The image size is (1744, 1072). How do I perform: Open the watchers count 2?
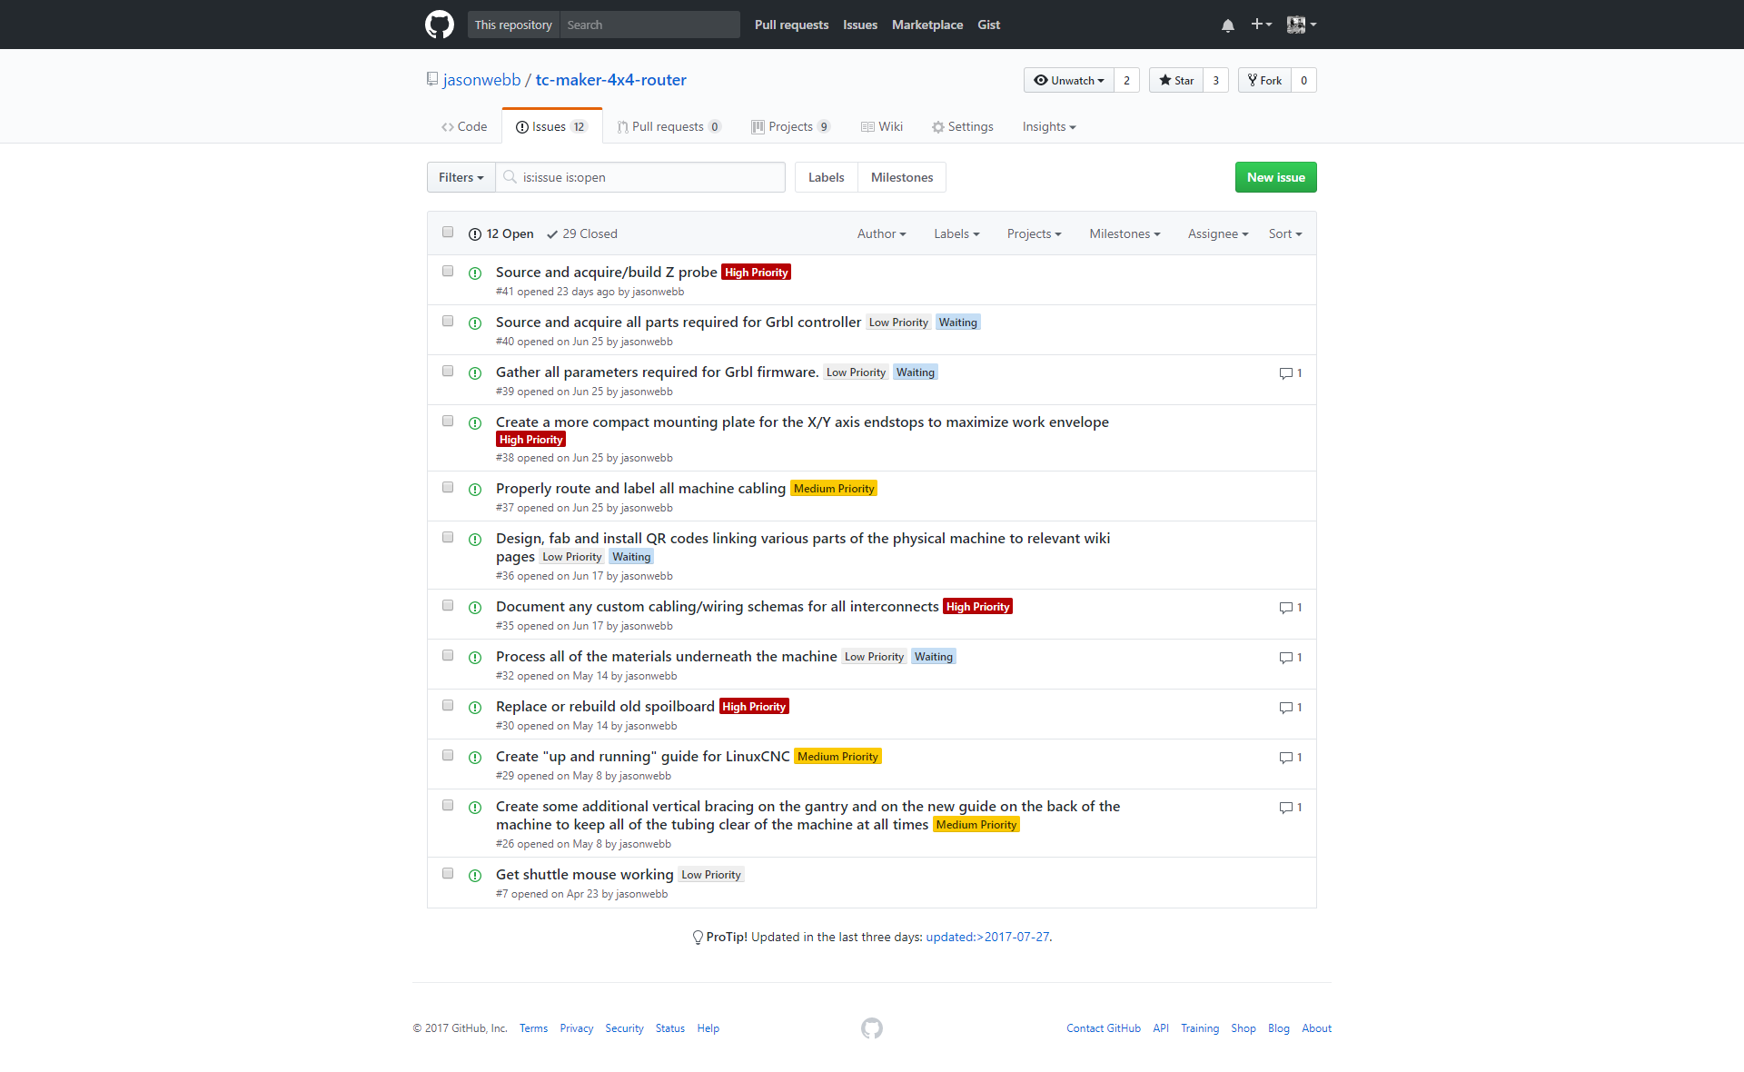coord(1127,80)
